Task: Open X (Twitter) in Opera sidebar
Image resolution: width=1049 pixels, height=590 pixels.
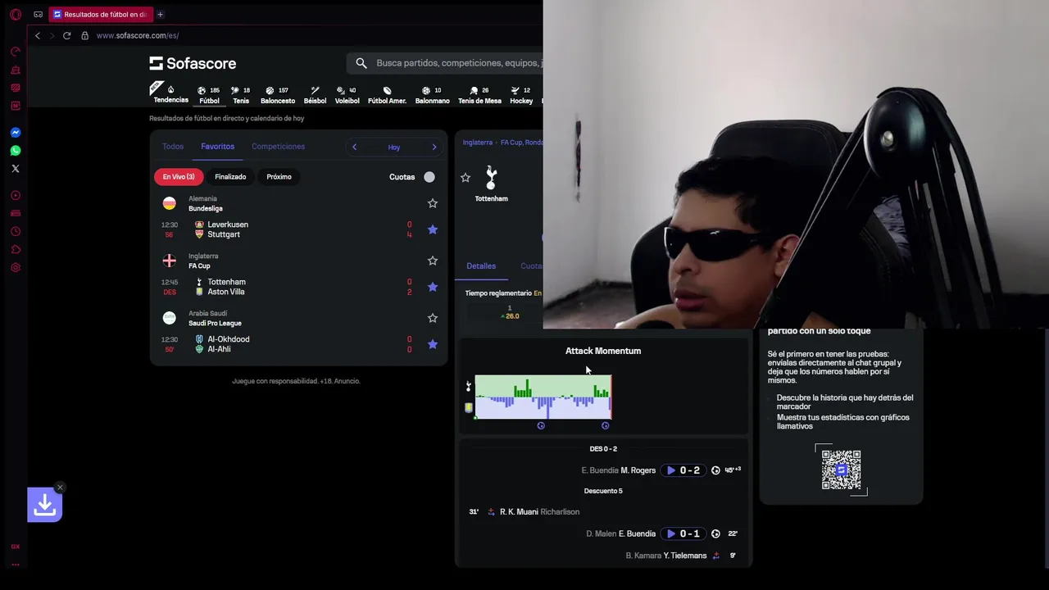Action: click(16, 168)
